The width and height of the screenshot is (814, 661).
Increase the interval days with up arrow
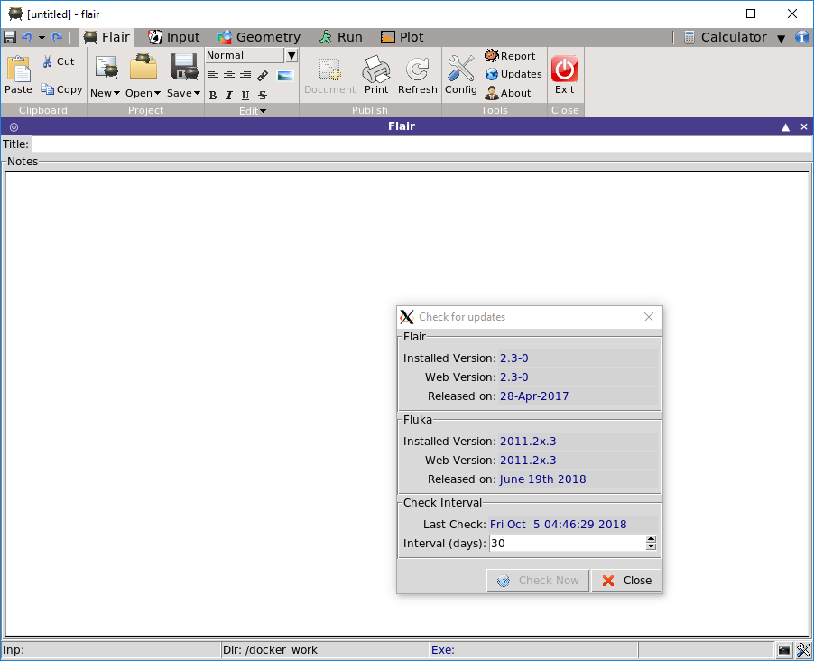coord(651,539)
